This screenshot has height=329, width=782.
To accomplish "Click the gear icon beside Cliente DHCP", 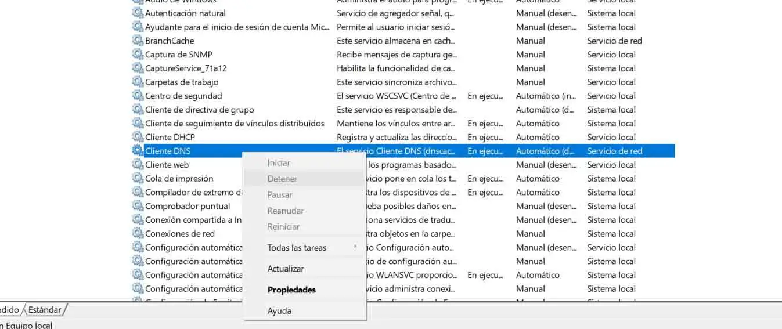I will [138, 137].
